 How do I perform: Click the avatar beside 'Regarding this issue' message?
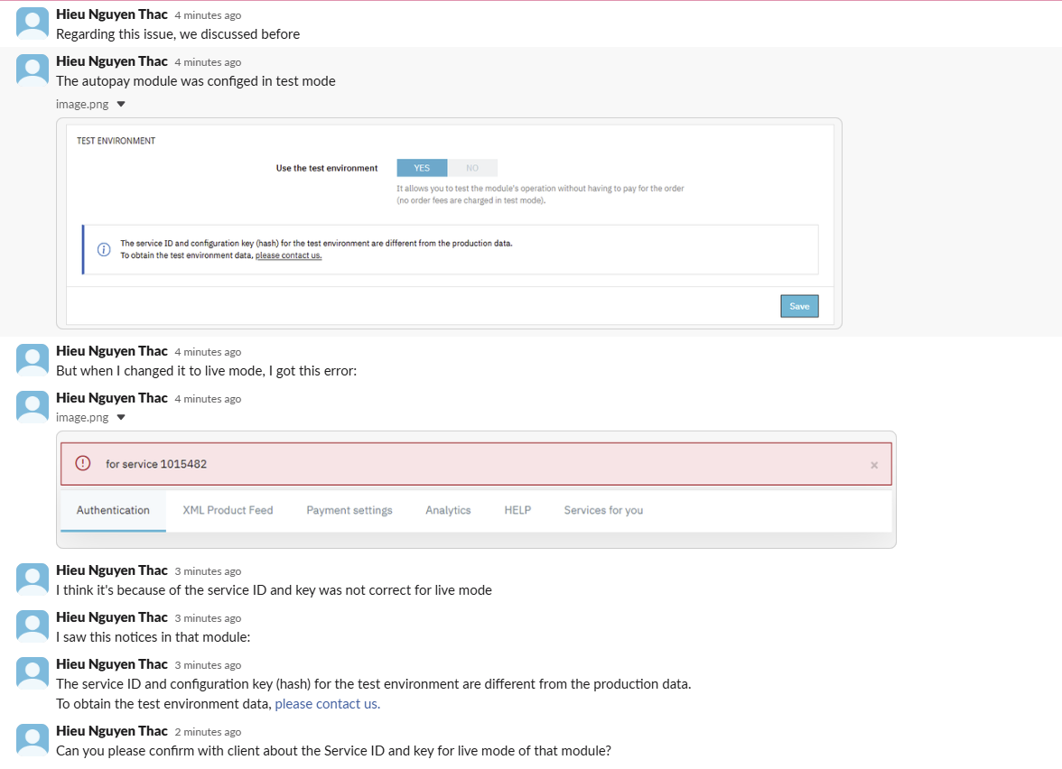[x=32, y=23]
